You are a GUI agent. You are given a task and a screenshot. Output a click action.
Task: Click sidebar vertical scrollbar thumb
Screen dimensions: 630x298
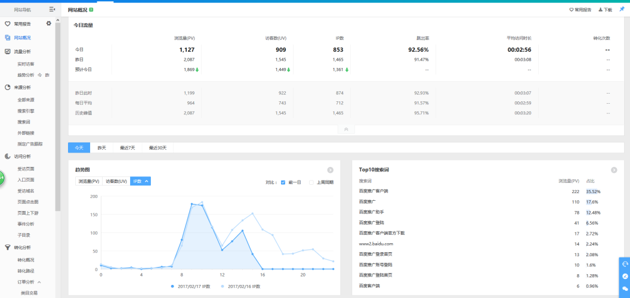pyautogui.click(x=58, y=116)
